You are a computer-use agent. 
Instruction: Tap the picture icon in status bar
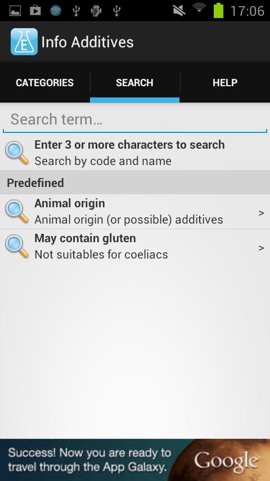(15, 11)
